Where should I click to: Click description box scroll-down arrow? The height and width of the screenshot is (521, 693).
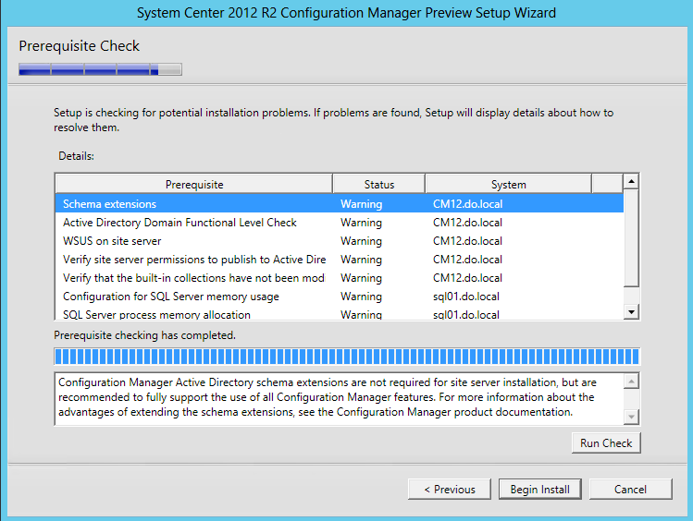[x=632, y=417]
